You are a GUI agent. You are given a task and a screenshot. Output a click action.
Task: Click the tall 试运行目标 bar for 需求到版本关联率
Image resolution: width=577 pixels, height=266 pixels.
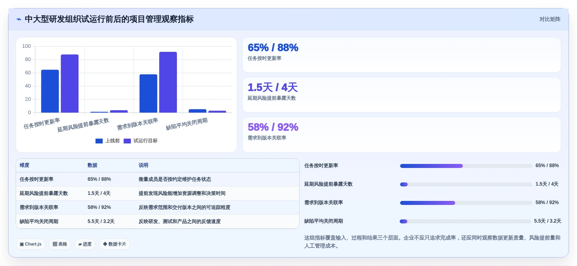168,82
